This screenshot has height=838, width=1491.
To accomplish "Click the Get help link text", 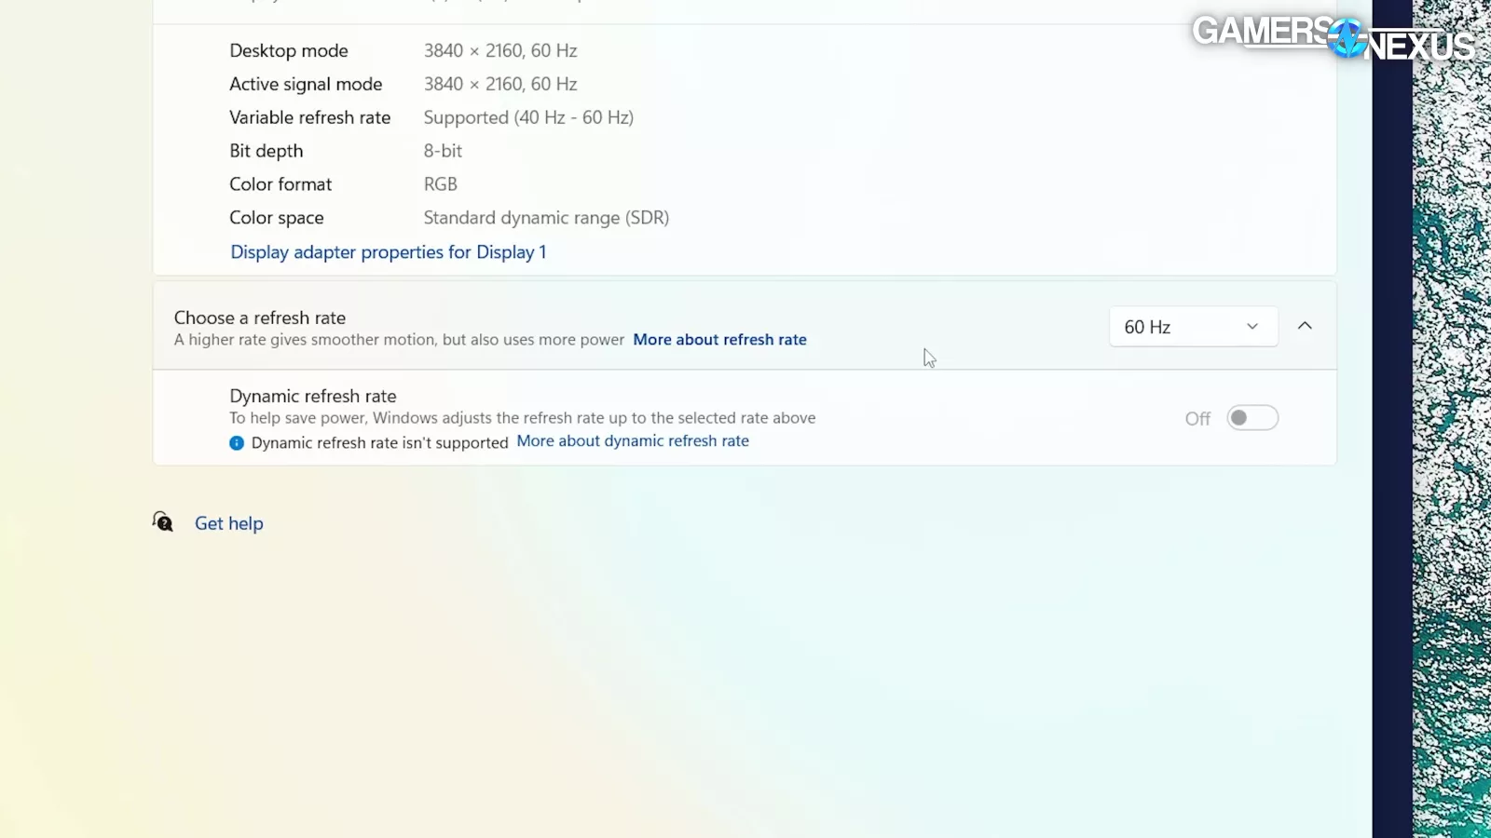I will tap(229, 523).
